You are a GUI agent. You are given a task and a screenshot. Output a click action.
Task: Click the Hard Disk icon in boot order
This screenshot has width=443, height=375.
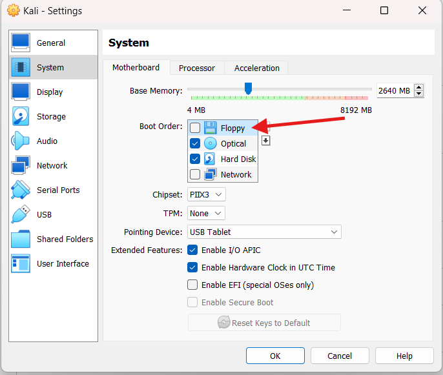[209, 159]
